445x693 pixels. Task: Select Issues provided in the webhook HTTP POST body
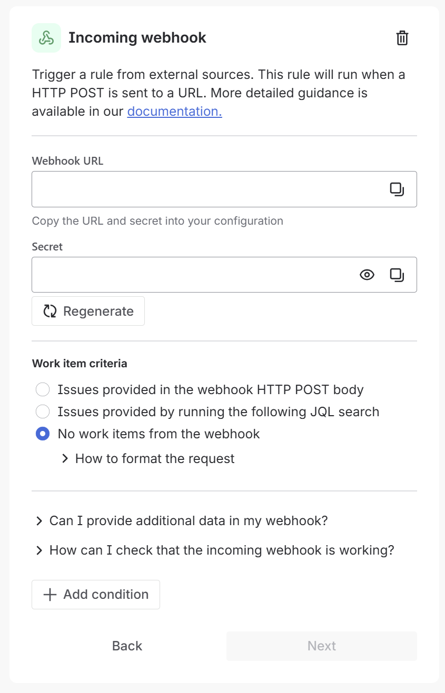tap(43, 389)
